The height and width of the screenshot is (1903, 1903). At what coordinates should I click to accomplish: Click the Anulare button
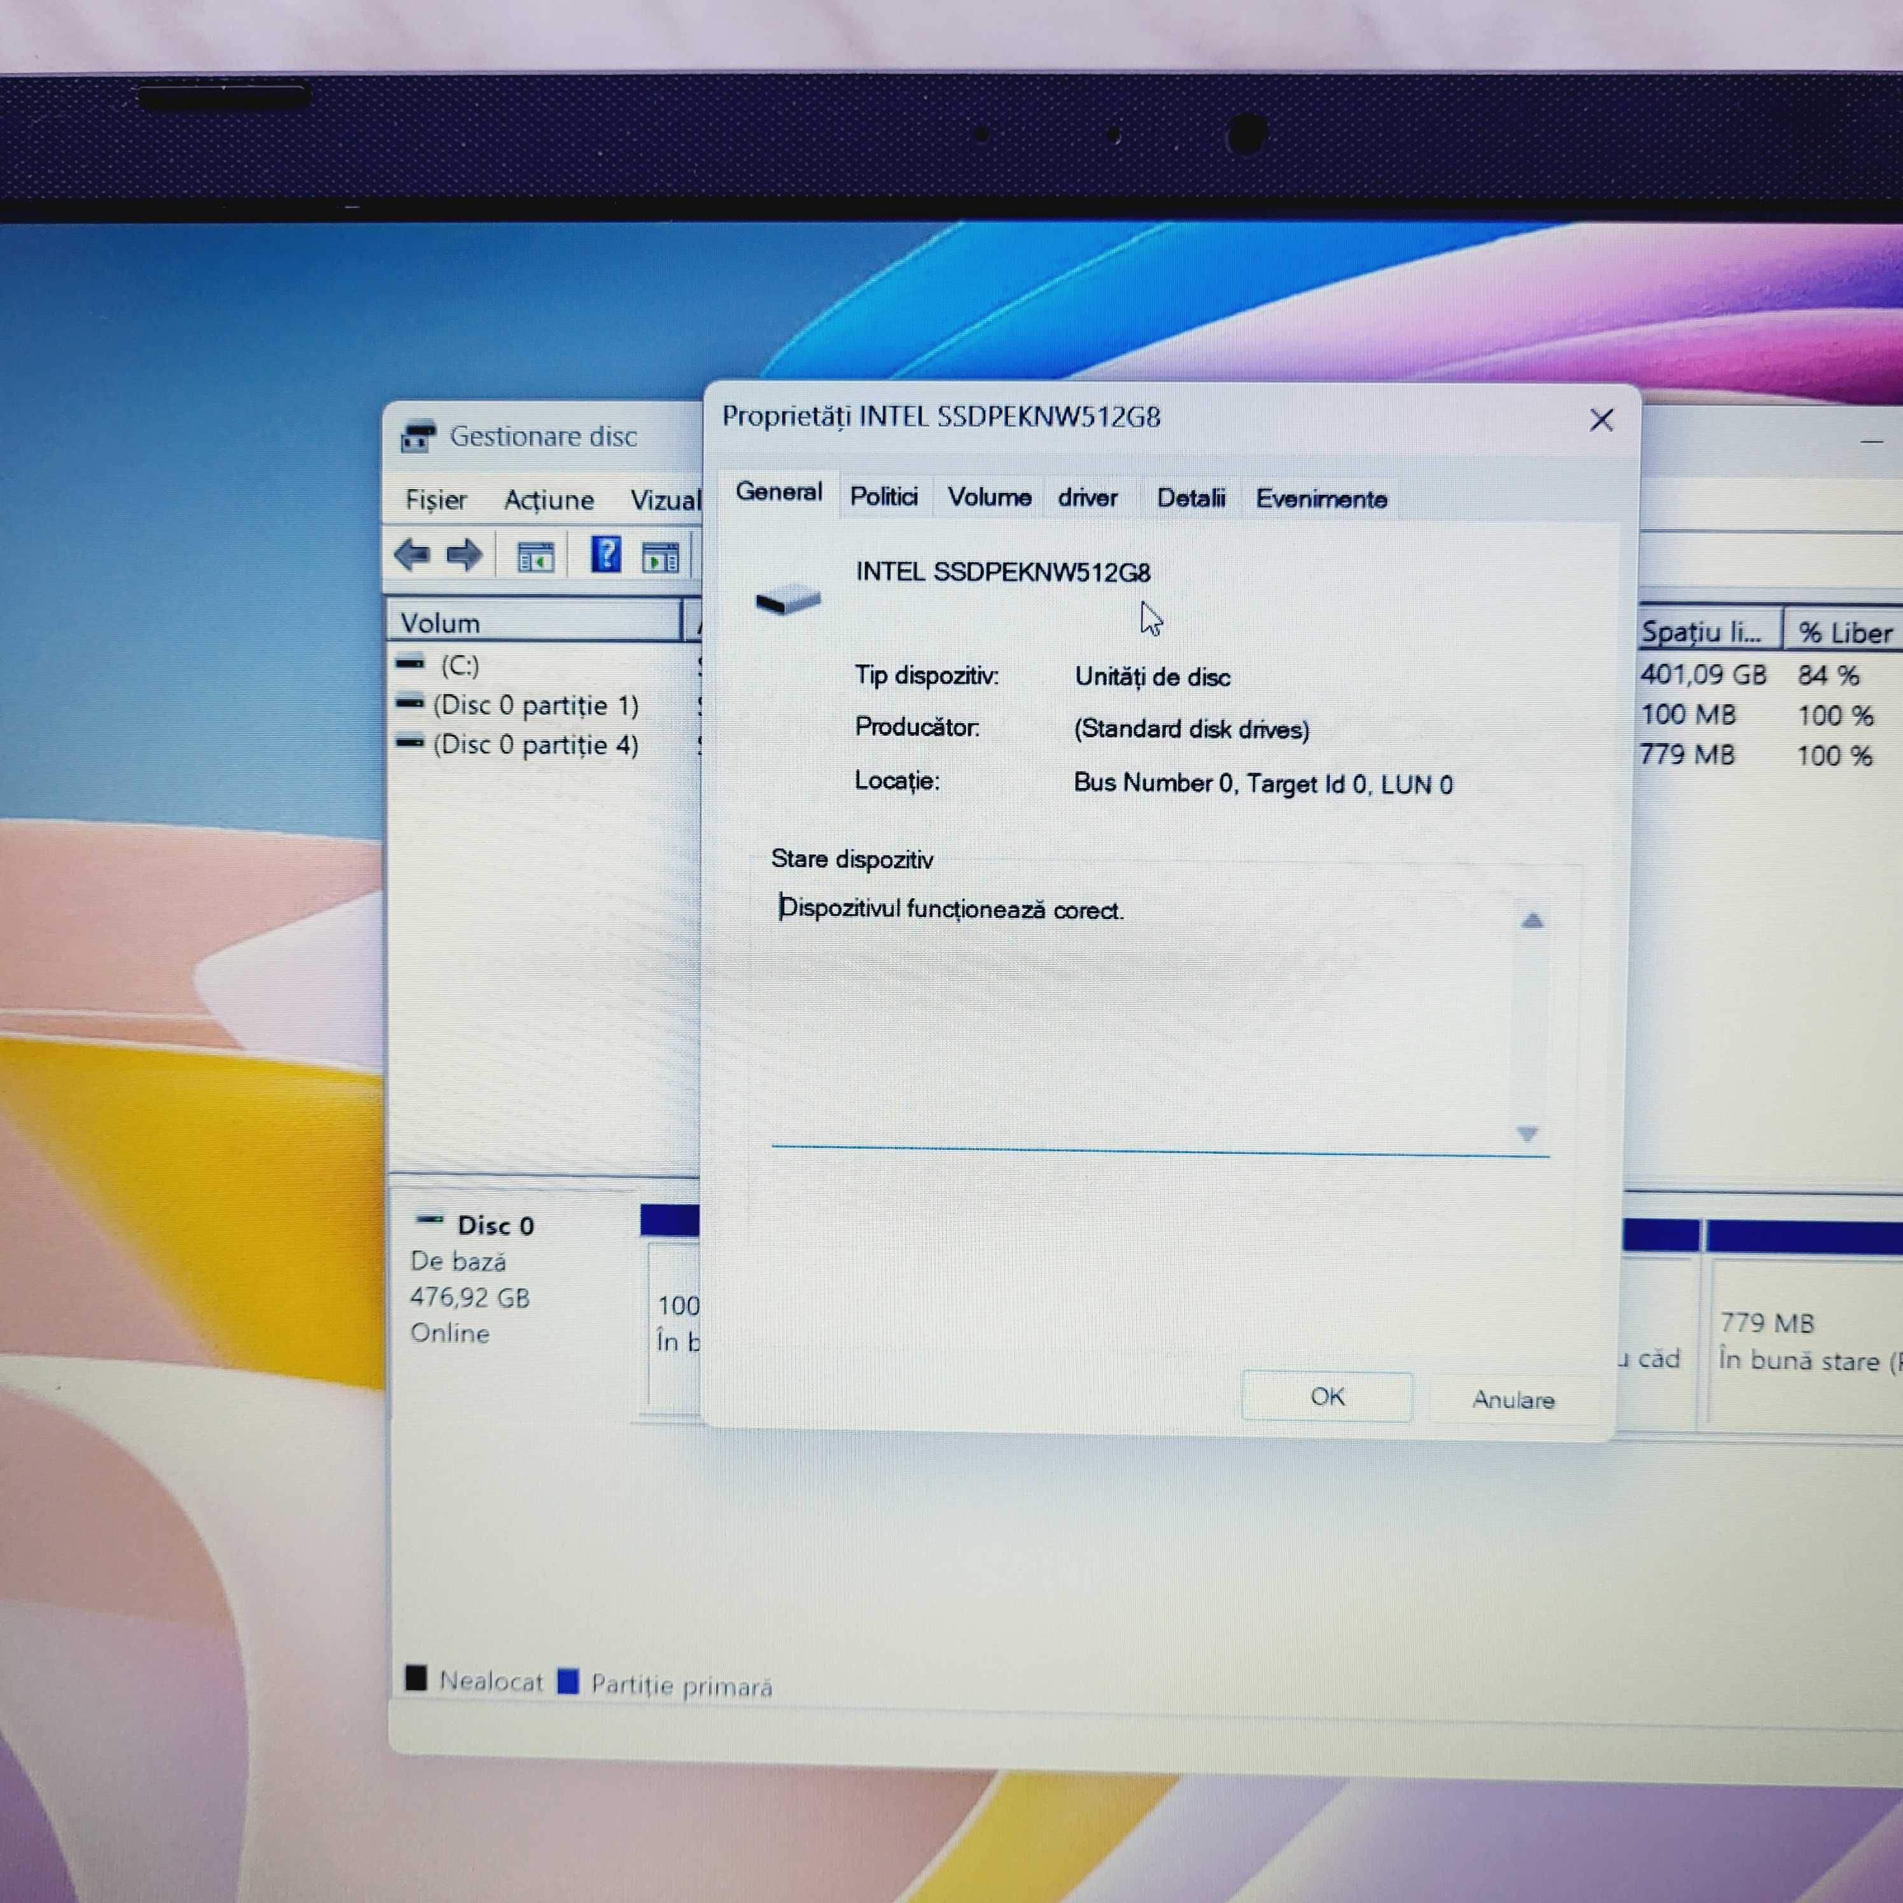(x=1513, y=1400)
